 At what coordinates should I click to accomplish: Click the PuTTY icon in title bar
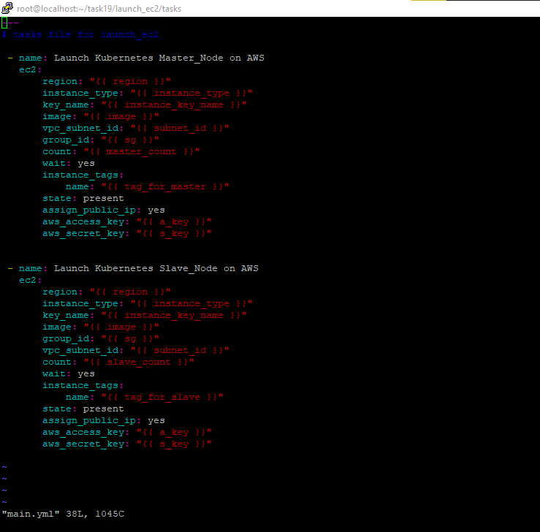click(x=7, y=8)
